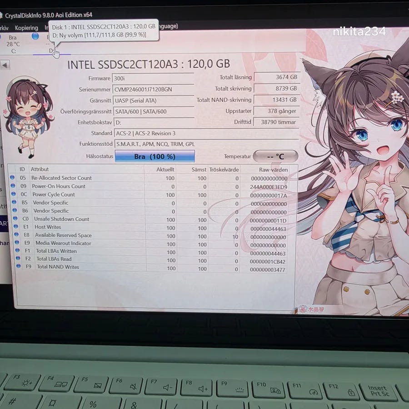Select the orb beside Unsafe Shutdown Count
Screen dimensions: 409x409
click(x=15, y=218)
